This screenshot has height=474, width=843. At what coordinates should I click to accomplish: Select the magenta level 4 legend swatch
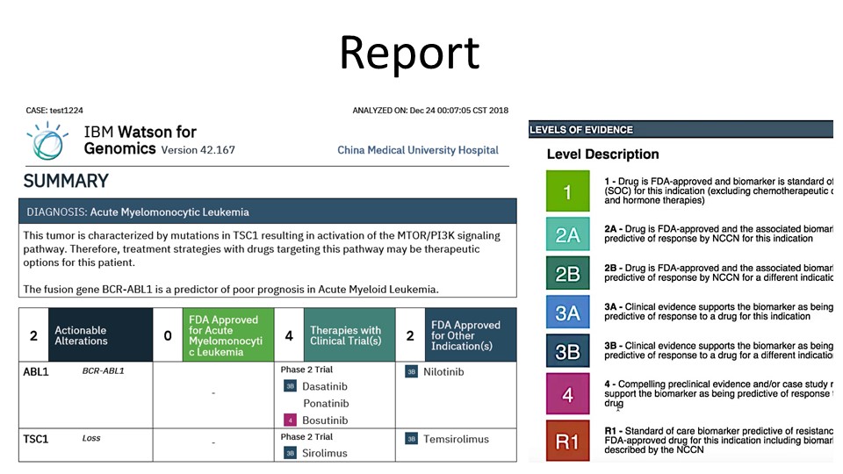point(568,394)
